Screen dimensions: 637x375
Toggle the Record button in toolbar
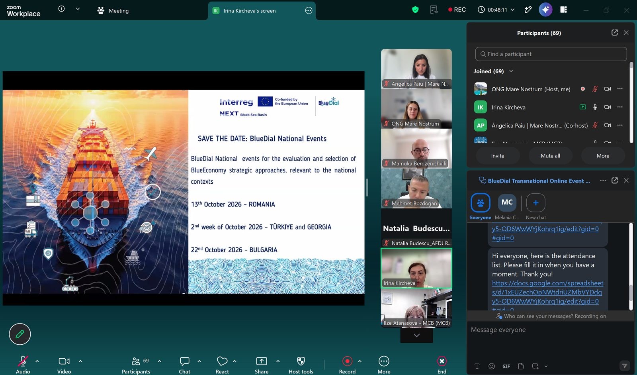[347, 365]
